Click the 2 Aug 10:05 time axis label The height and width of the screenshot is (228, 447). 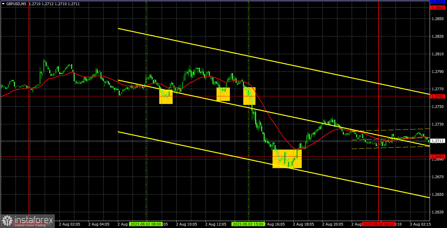(187, 224)
